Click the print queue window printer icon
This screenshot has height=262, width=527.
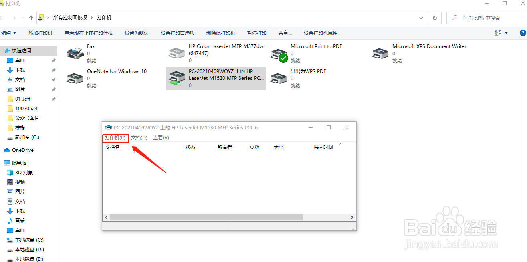[x=108, y=128]
